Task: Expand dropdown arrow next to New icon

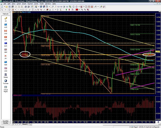Action: click(4, 7)
